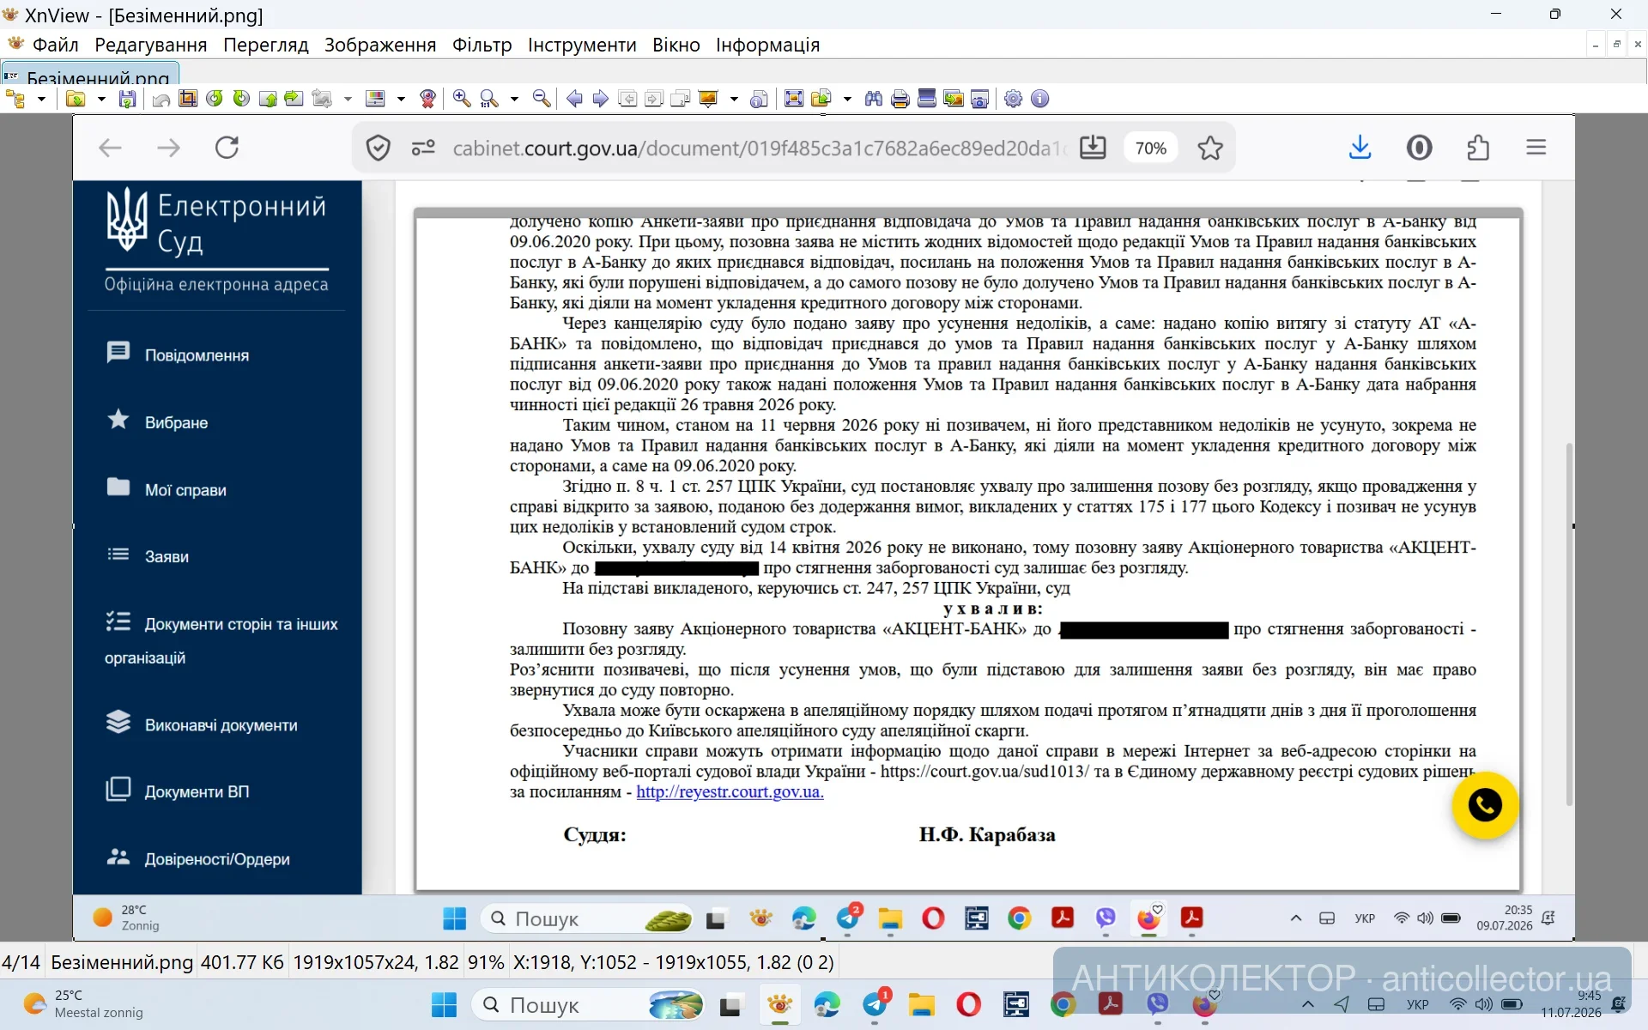Go to next file with blue right arrow
This screenshot has height=1030, width=1648.
pos(601,99)
